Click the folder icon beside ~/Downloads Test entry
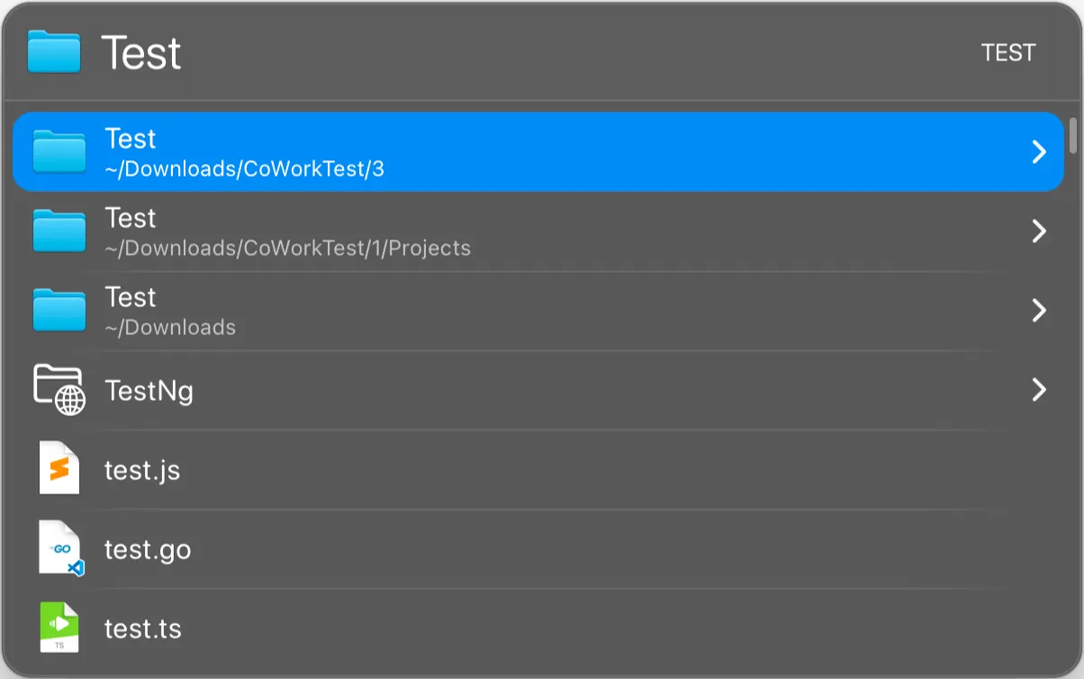The width and height of the screenshot is (1084, 679). (59, 310)
